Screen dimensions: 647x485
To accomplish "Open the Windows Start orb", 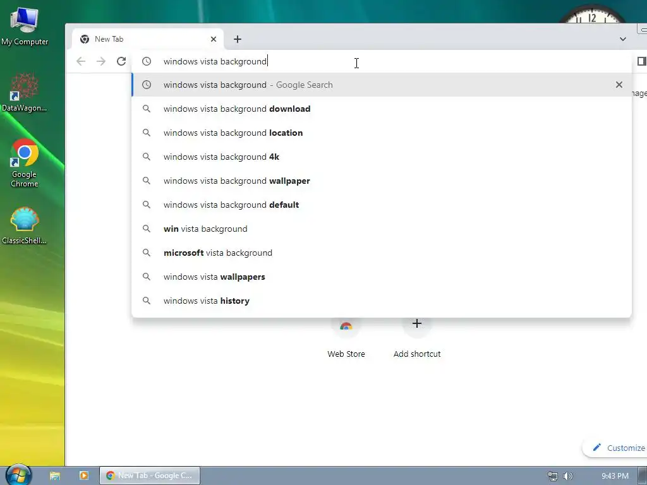I will pos(18,475).
